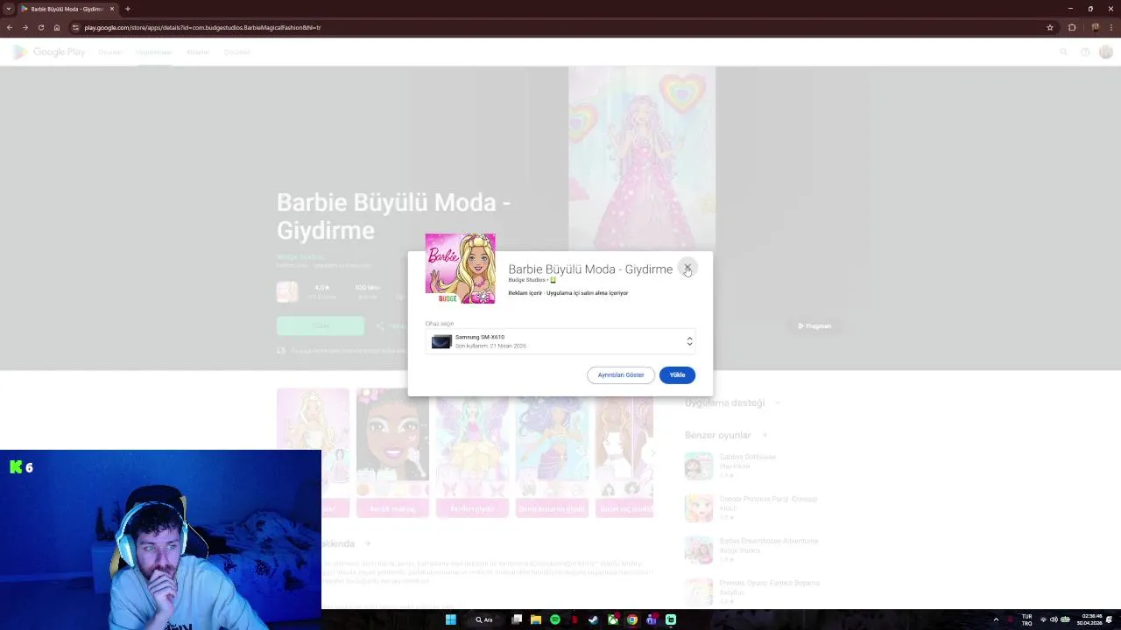Open the Windows Start menu
The image size is (1121, 630).
click(451, 619)
